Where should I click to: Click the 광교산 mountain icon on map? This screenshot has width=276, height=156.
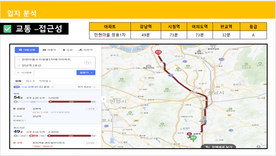pyautogui.click(x=162, y=124)
